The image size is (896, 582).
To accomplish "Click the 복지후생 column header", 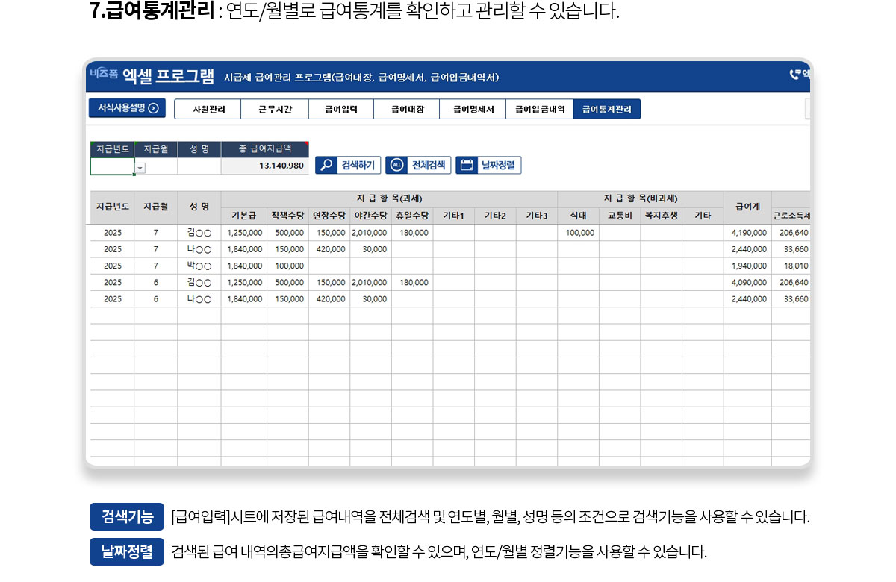I will [662, 216].
